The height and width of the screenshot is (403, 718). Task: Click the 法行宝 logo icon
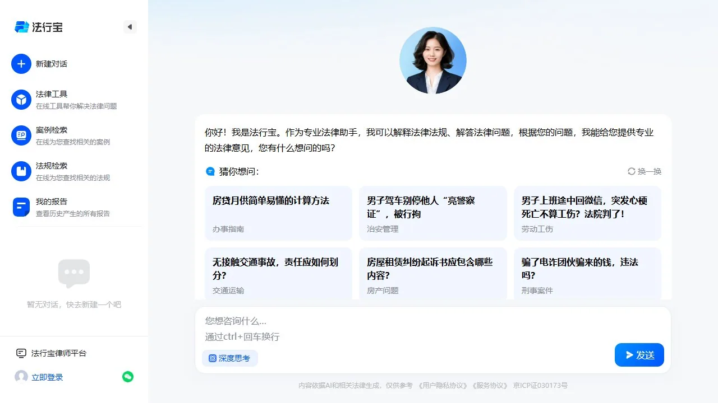tap(22, 27)
